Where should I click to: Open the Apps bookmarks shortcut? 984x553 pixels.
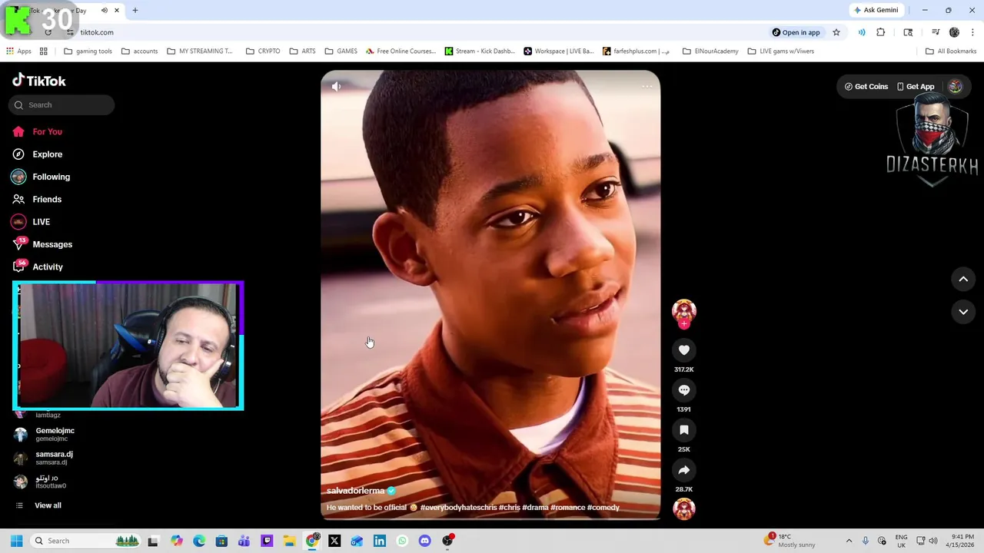point(18,51)
